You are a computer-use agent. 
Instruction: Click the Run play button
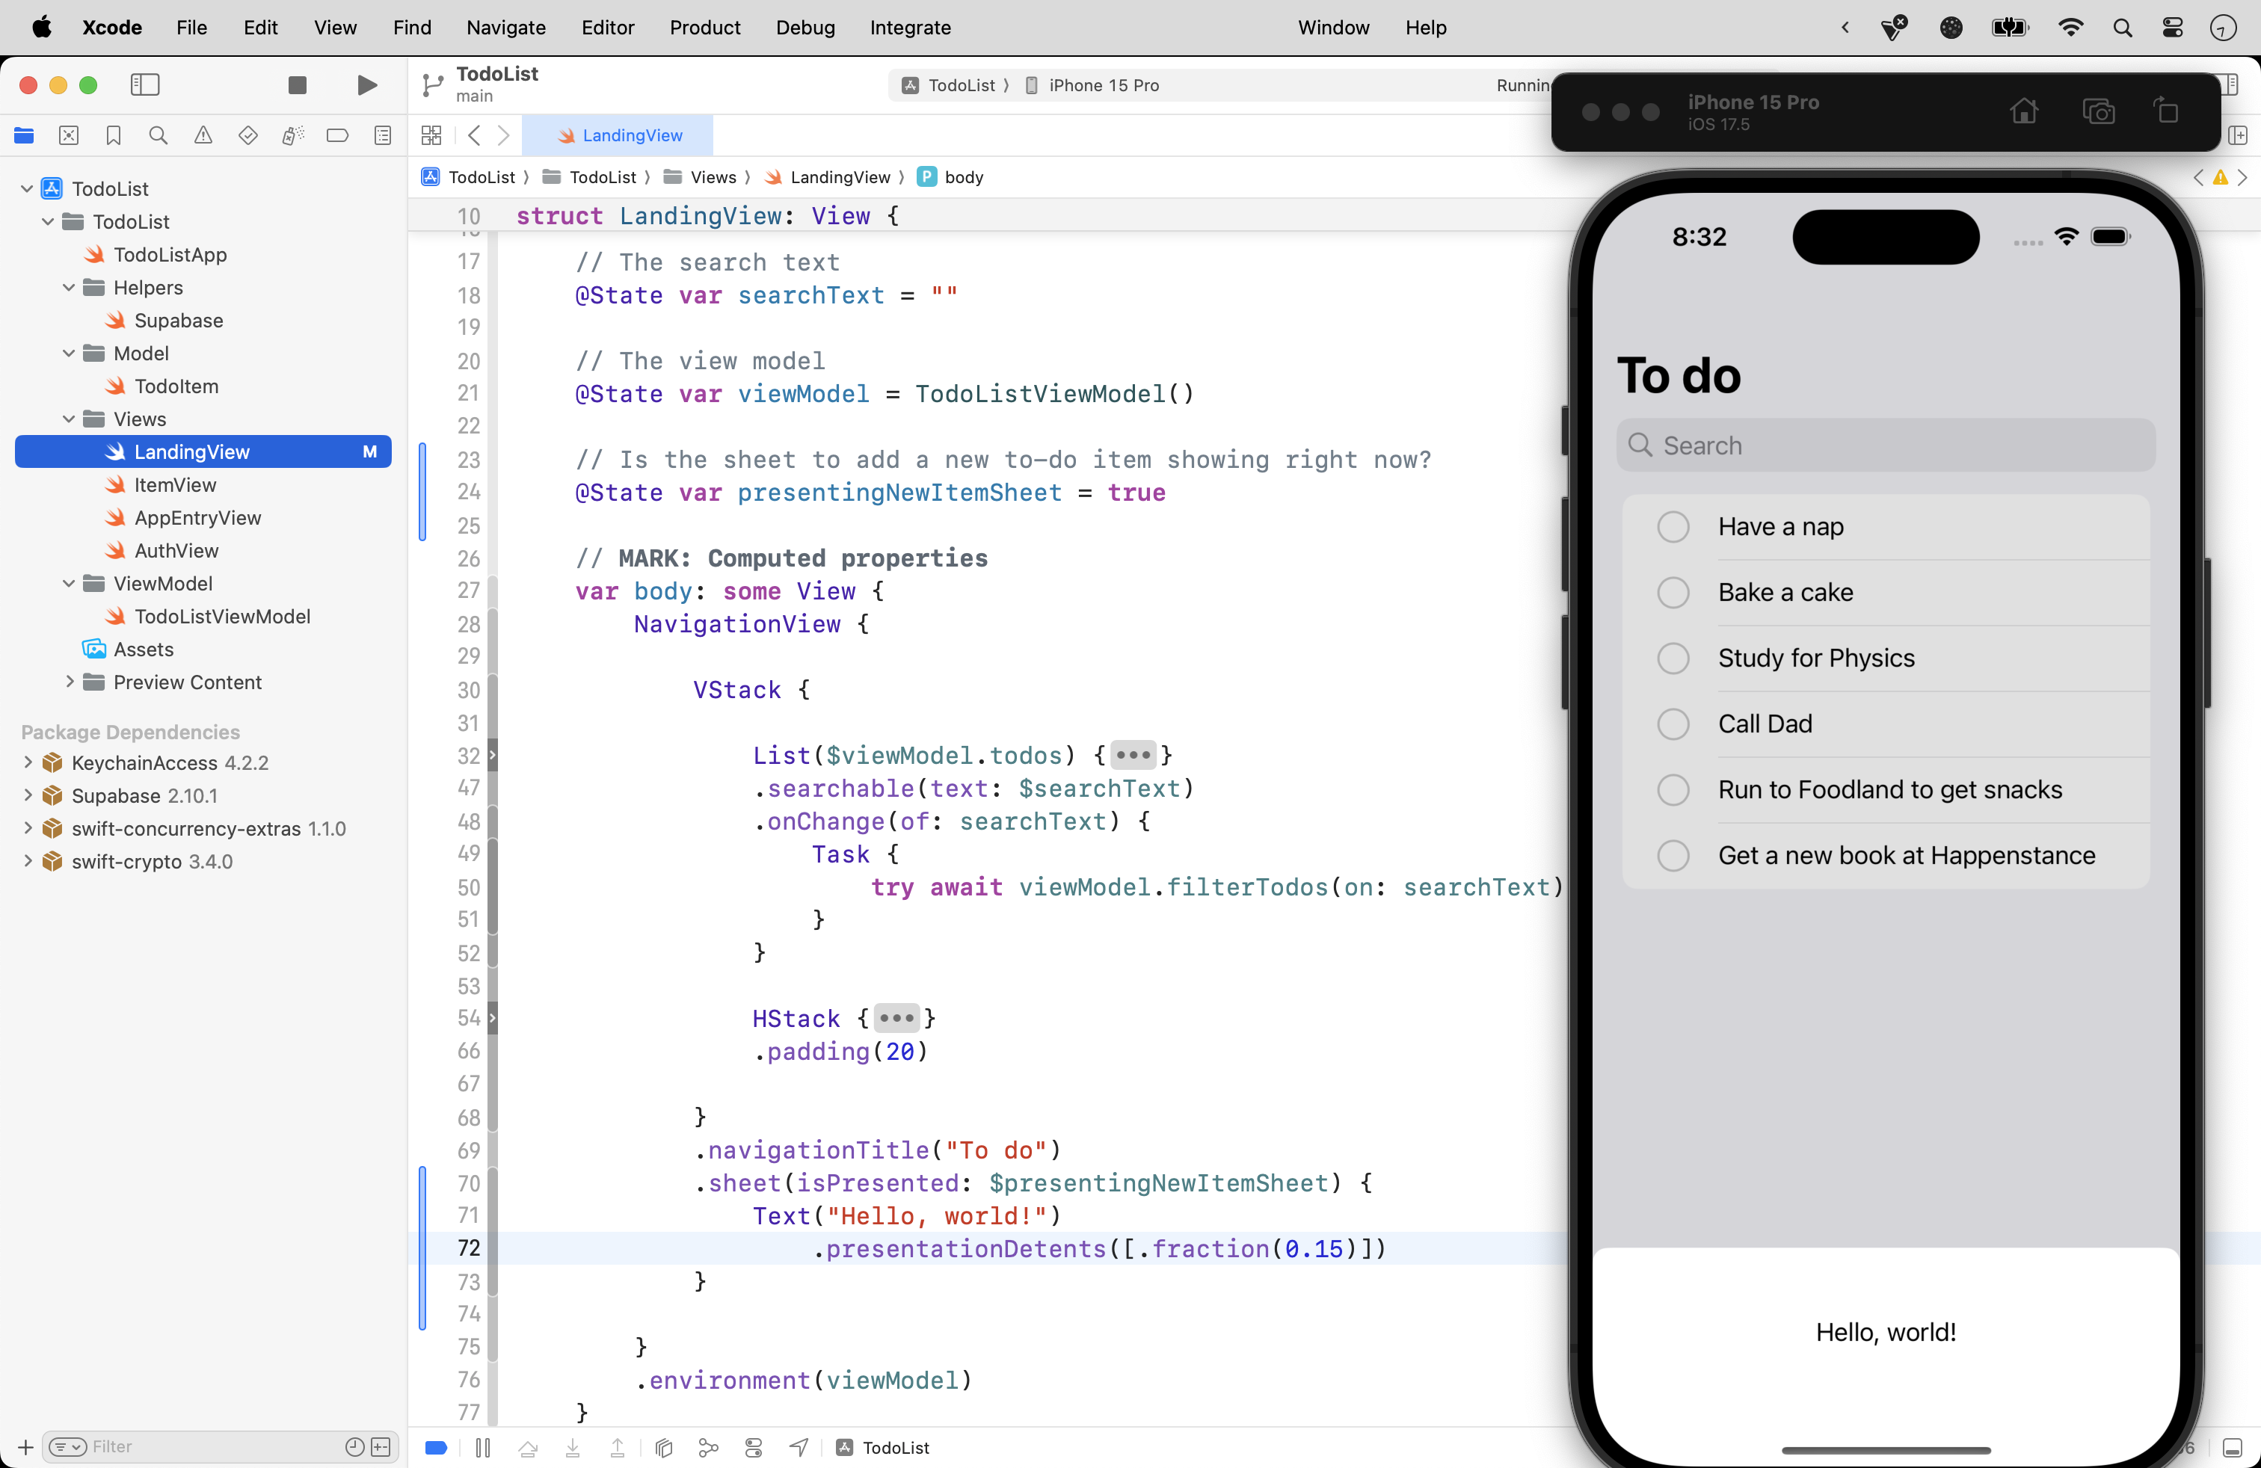[x=366, y=85]
